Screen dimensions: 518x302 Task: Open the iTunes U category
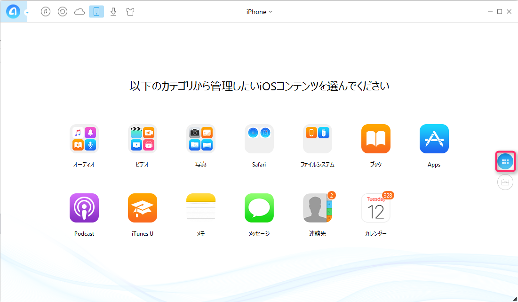143,208
